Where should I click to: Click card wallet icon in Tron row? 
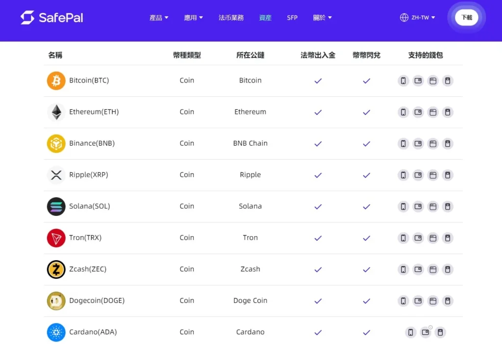[x=418, y=238]
